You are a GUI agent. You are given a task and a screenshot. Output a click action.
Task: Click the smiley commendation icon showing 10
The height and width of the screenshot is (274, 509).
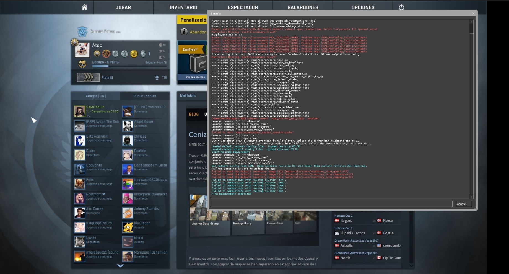click(160, 45)
